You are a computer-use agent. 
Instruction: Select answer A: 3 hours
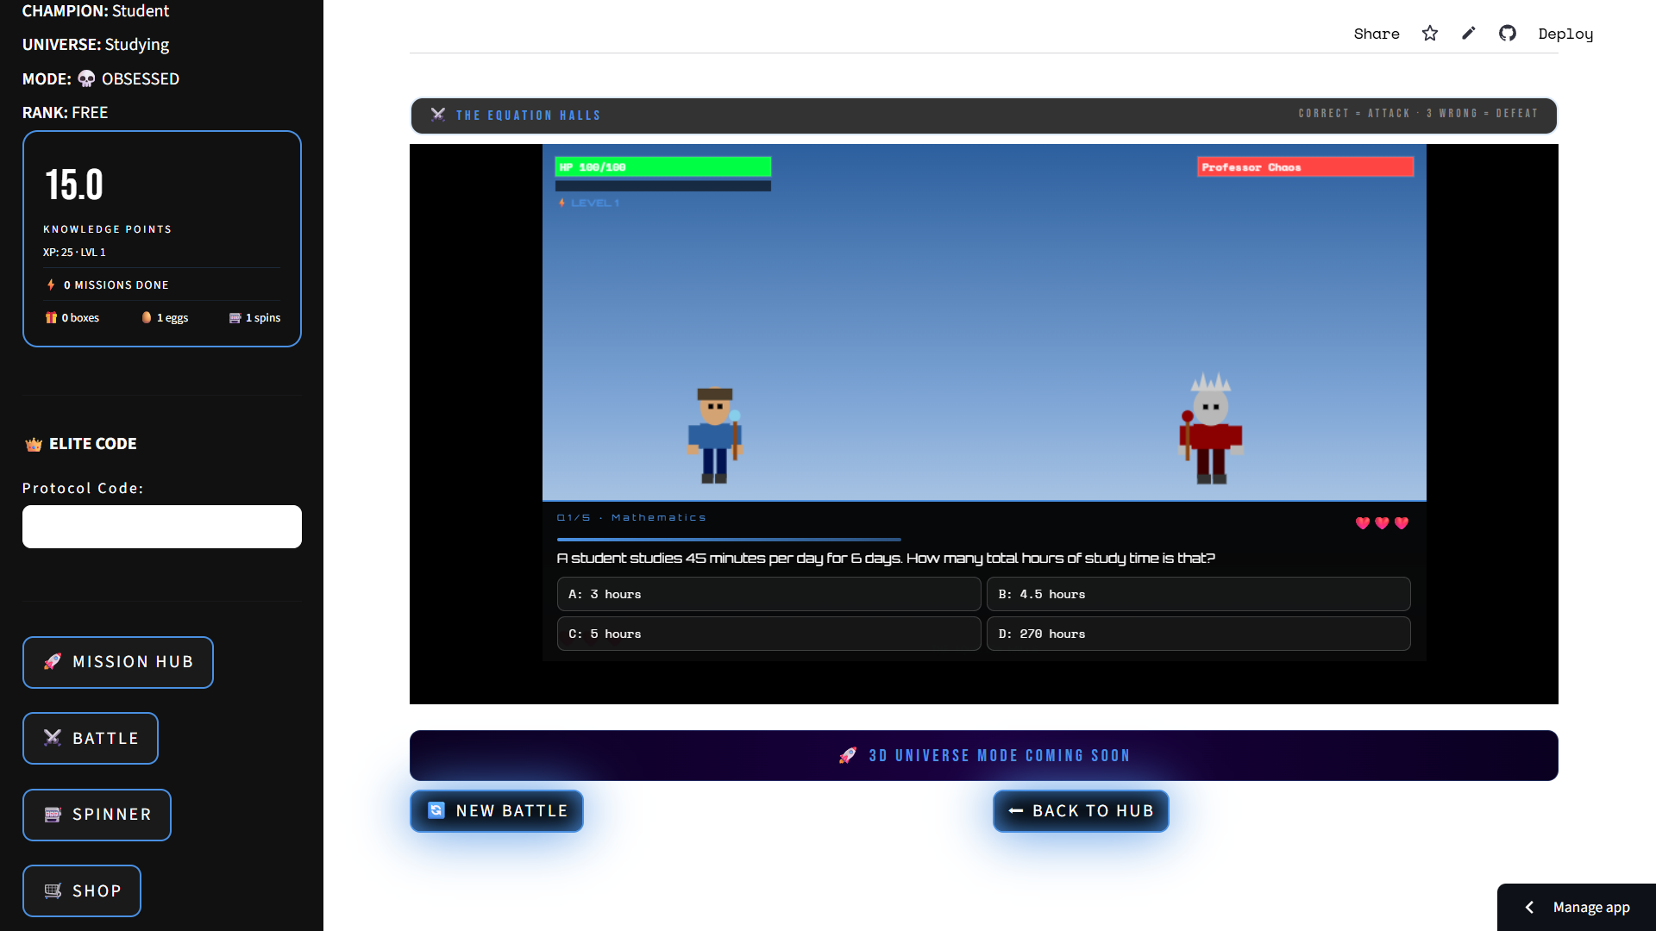768,595
